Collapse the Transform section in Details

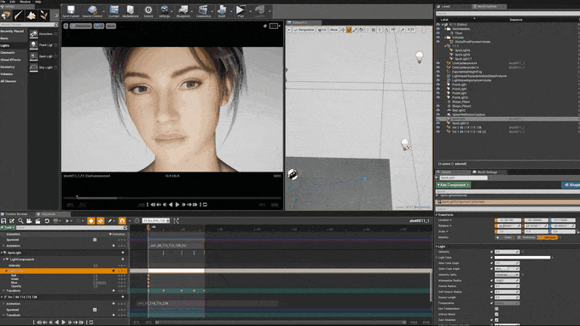click(x=437, y=214)
